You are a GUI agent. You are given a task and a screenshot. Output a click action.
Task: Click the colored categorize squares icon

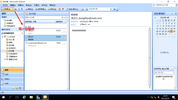(x=60, y=9)
